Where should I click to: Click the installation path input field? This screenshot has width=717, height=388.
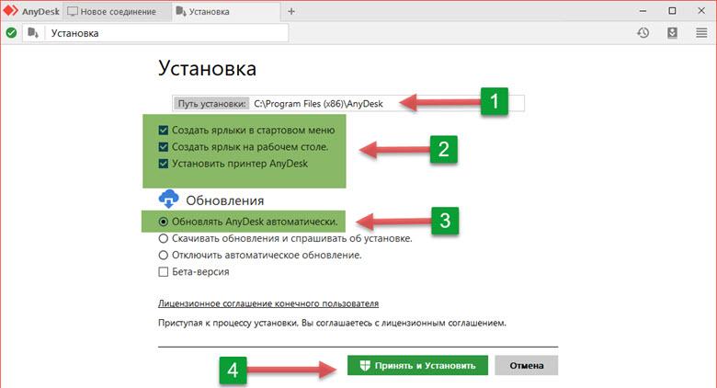click(386, 104)
